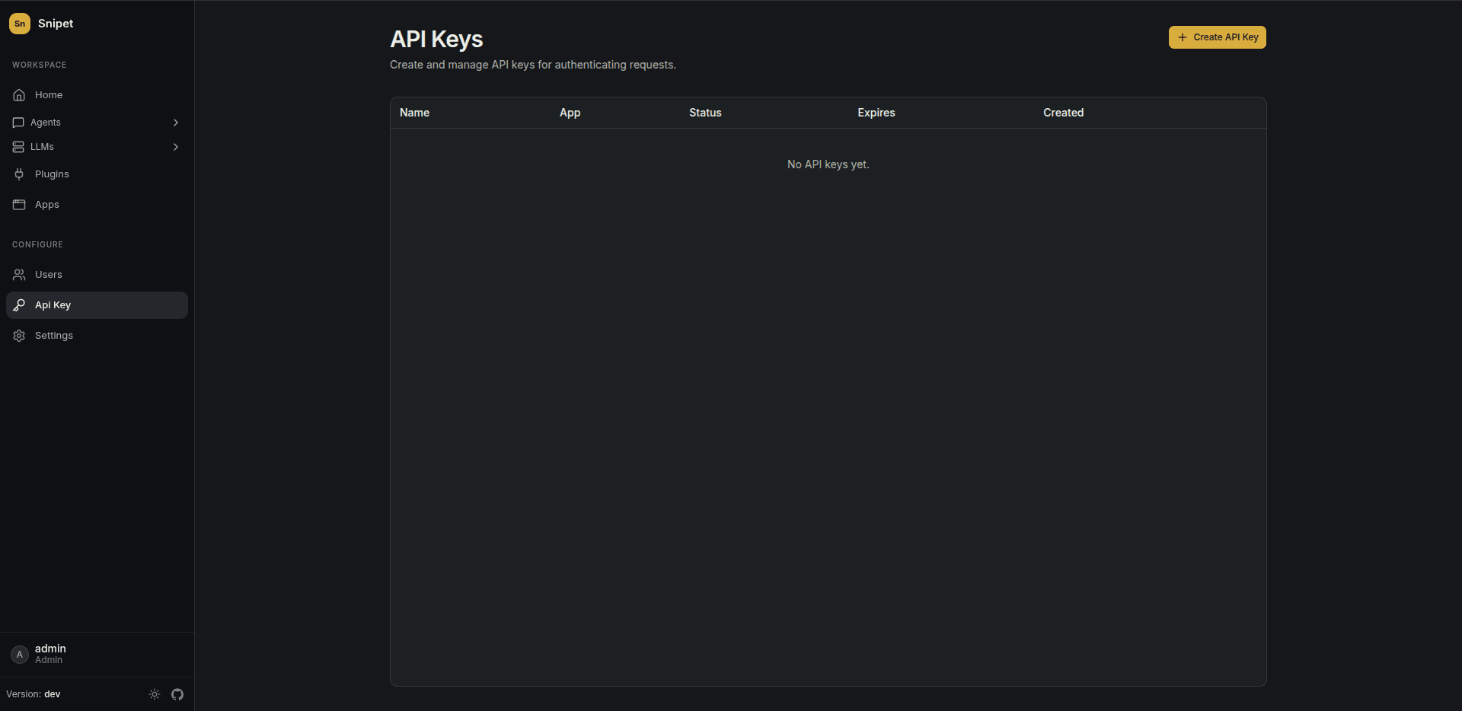Toggle the light/dark theme sun icon
The height and width of the screenshot is (711, 1462).
click(155, 694)
